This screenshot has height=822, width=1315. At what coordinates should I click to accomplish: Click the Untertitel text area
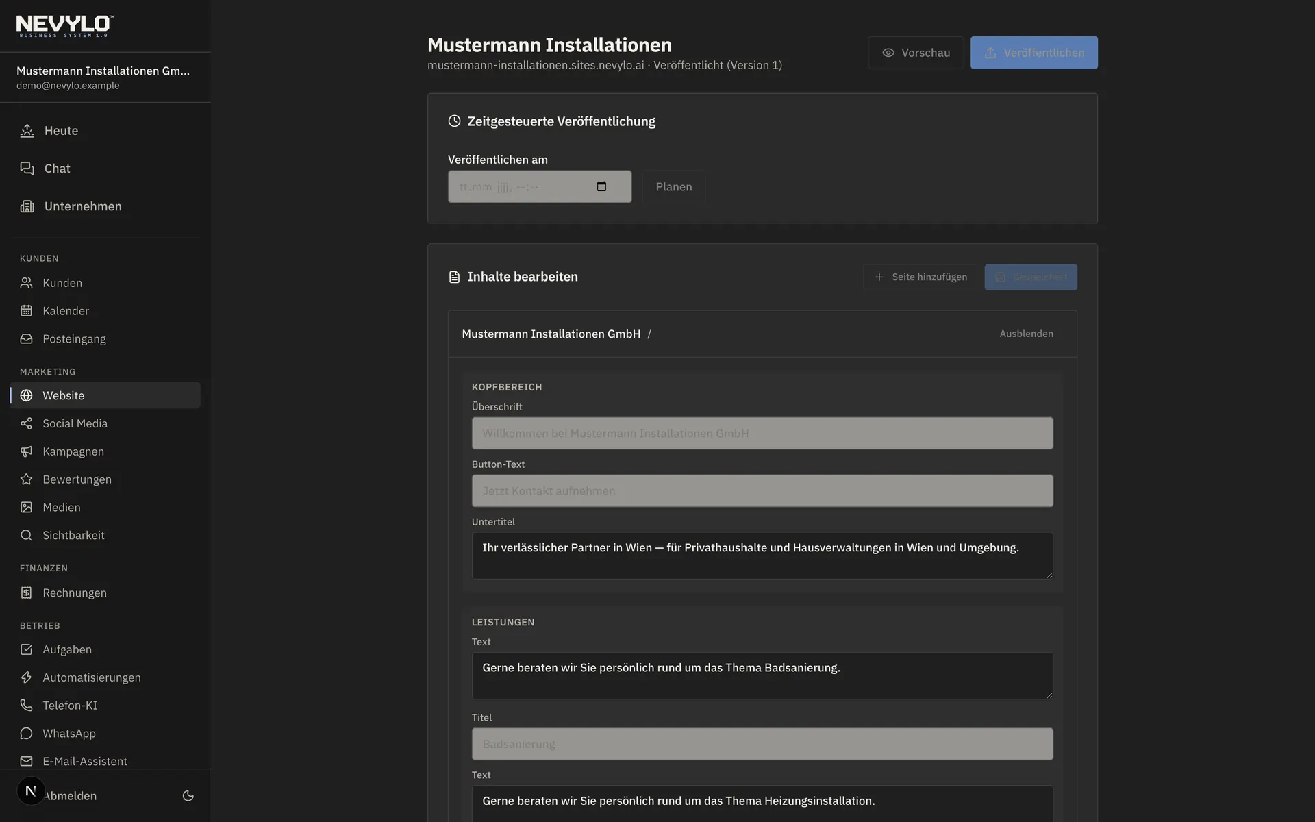pyautogui.click(x=762, y=556)
